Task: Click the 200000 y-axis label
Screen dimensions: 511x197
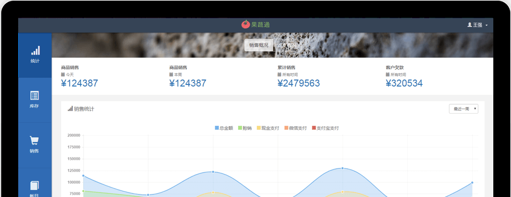Action: tap(74, 135)
